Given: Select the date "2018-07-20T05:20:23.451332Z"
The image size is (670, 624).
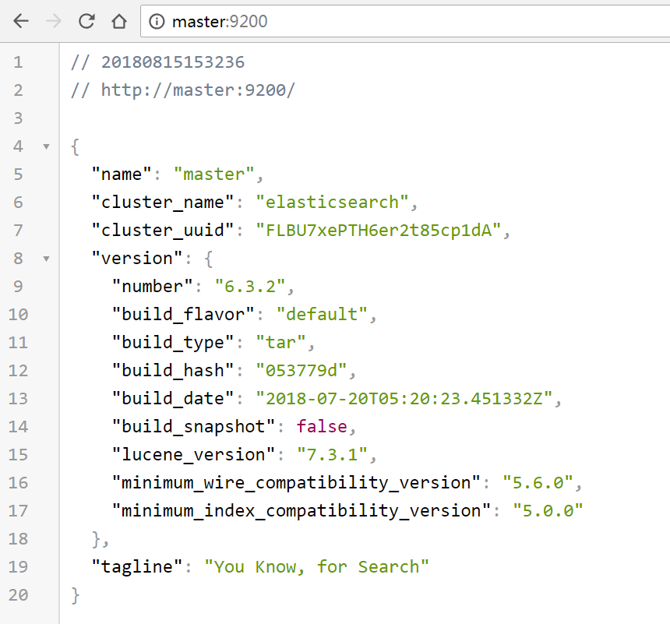Looking at the screenshot, I should coord(404,399).
